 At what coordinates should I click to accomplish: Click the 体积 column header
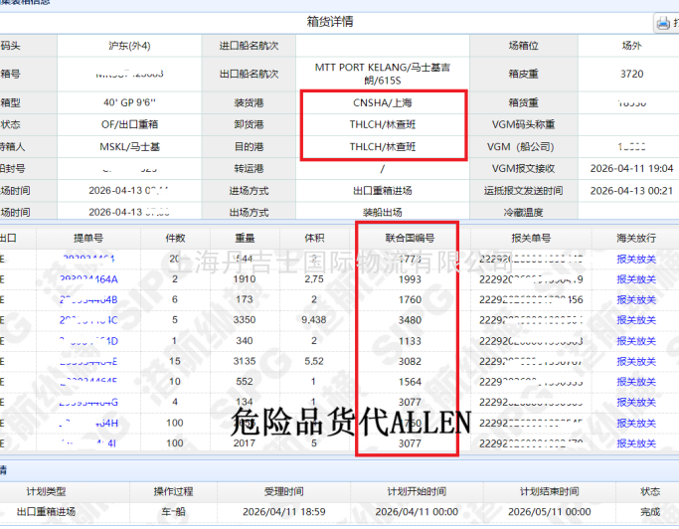pos(314,239)
